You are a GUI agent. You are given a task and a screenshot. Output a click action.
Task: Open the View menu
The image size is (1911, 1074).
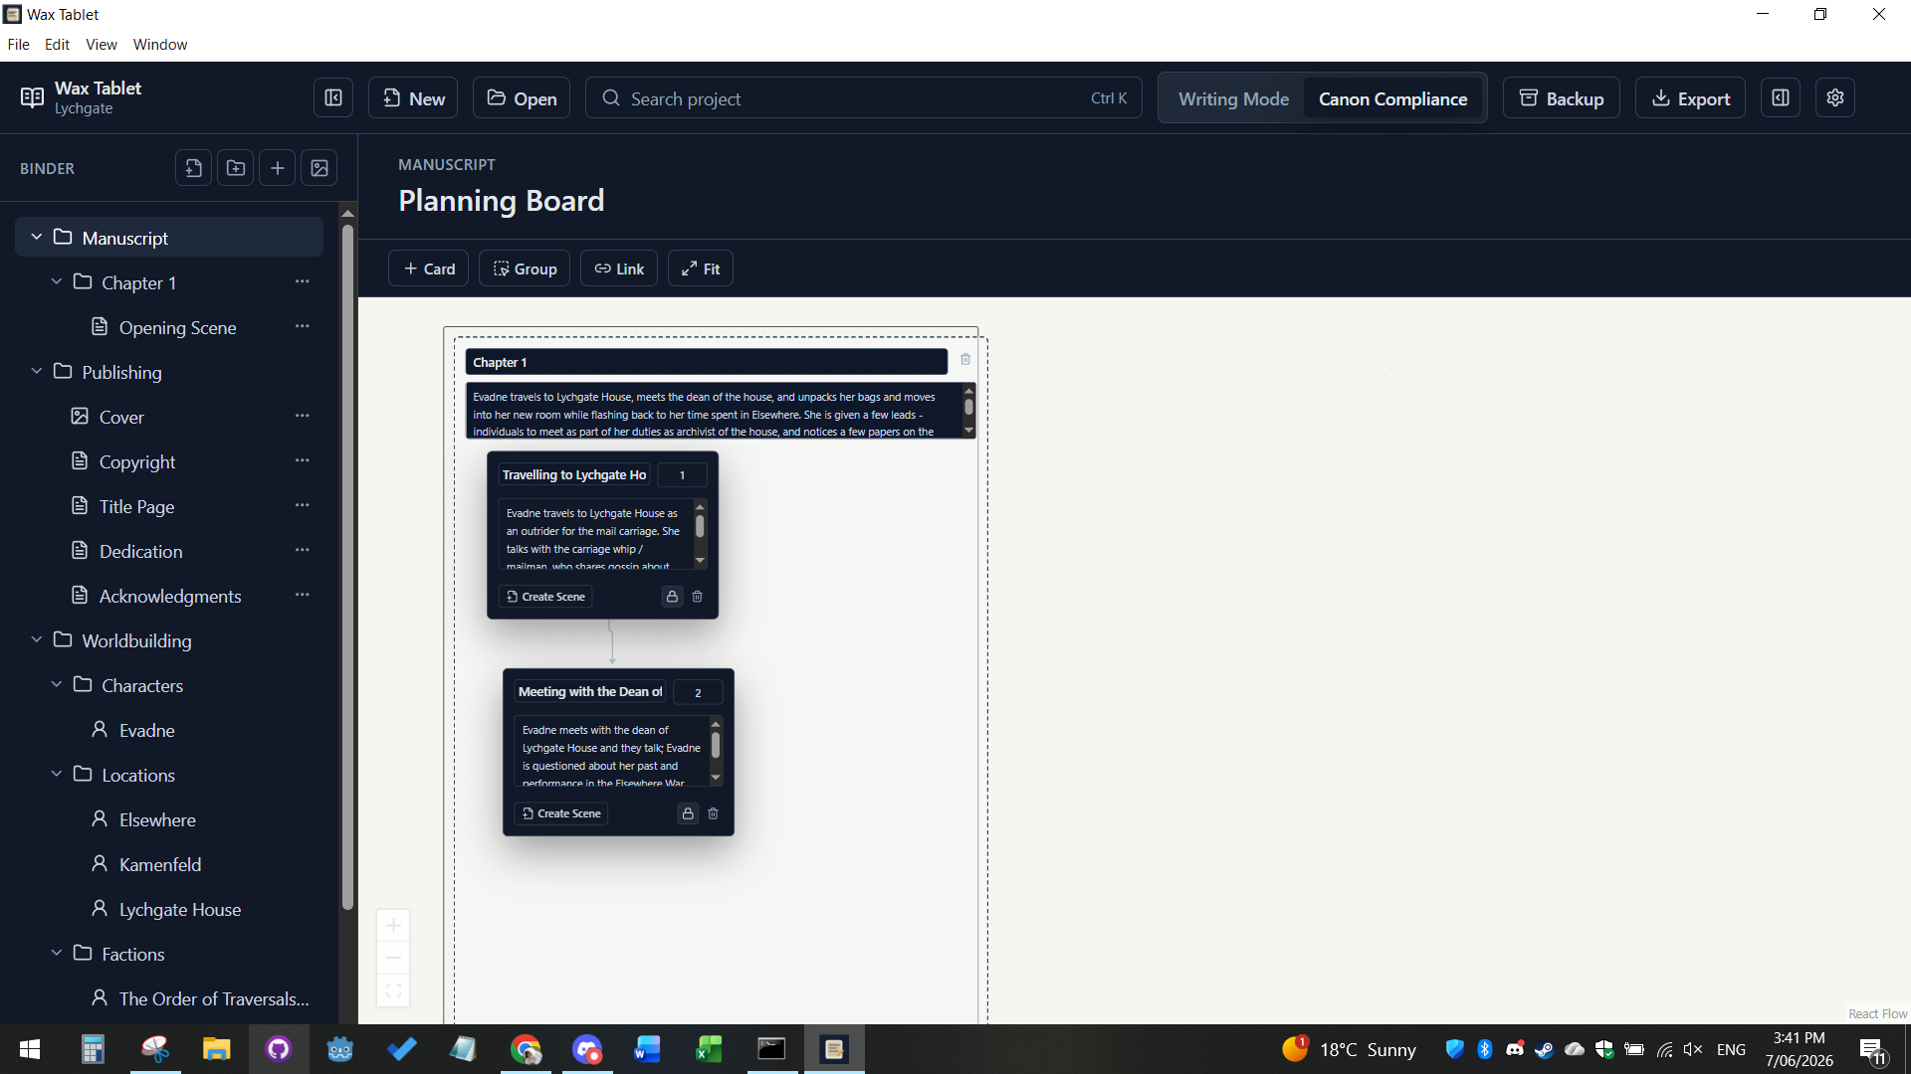[x=102, y=45]
